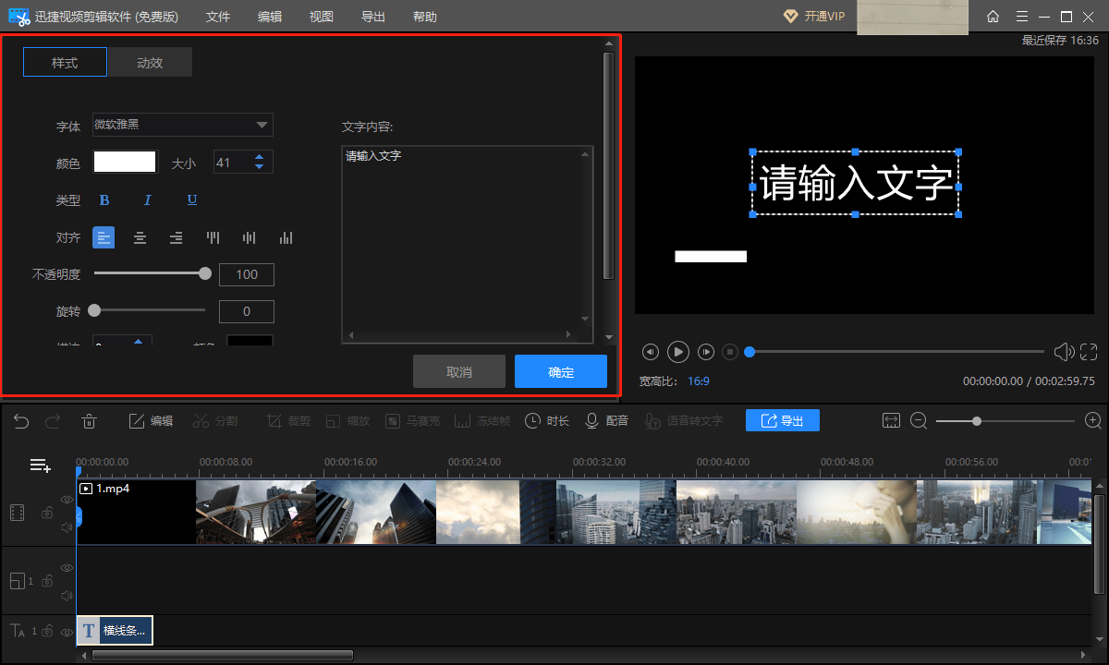Click the 16:9 aspect ratio value
Viewport: 1109px width, 665px height.
point(699,381)
